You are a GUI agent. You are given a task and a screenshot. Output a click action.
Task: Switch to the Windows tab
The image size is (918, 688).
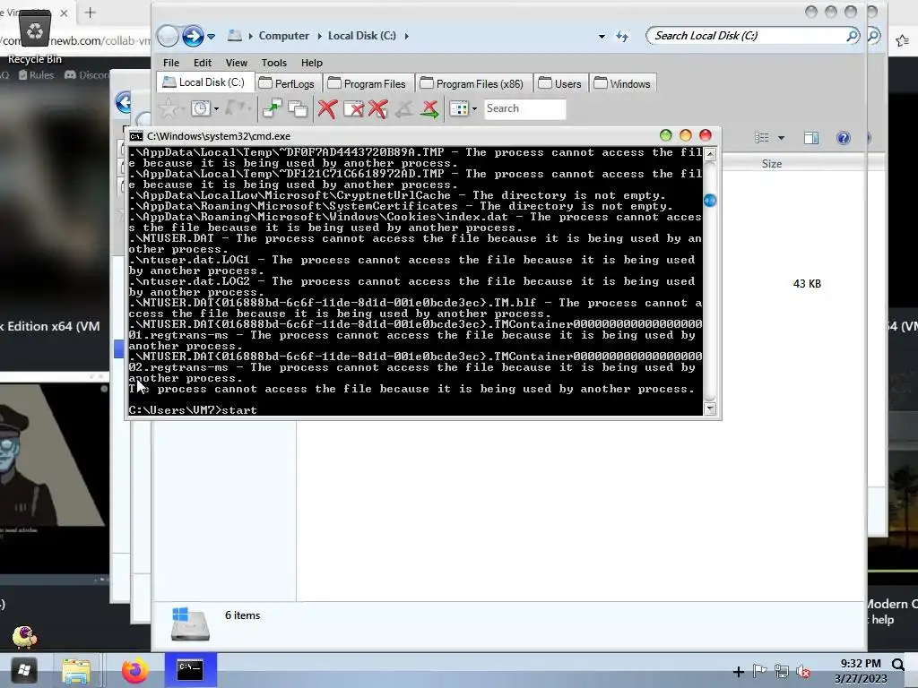pyautogui.click(x=623, y=83)
